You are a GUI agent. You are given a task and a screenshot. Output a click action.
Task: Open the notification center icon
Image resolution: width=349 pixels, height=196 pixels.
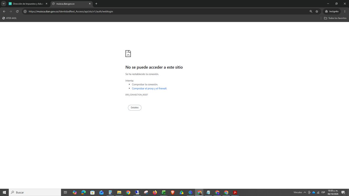343,192
